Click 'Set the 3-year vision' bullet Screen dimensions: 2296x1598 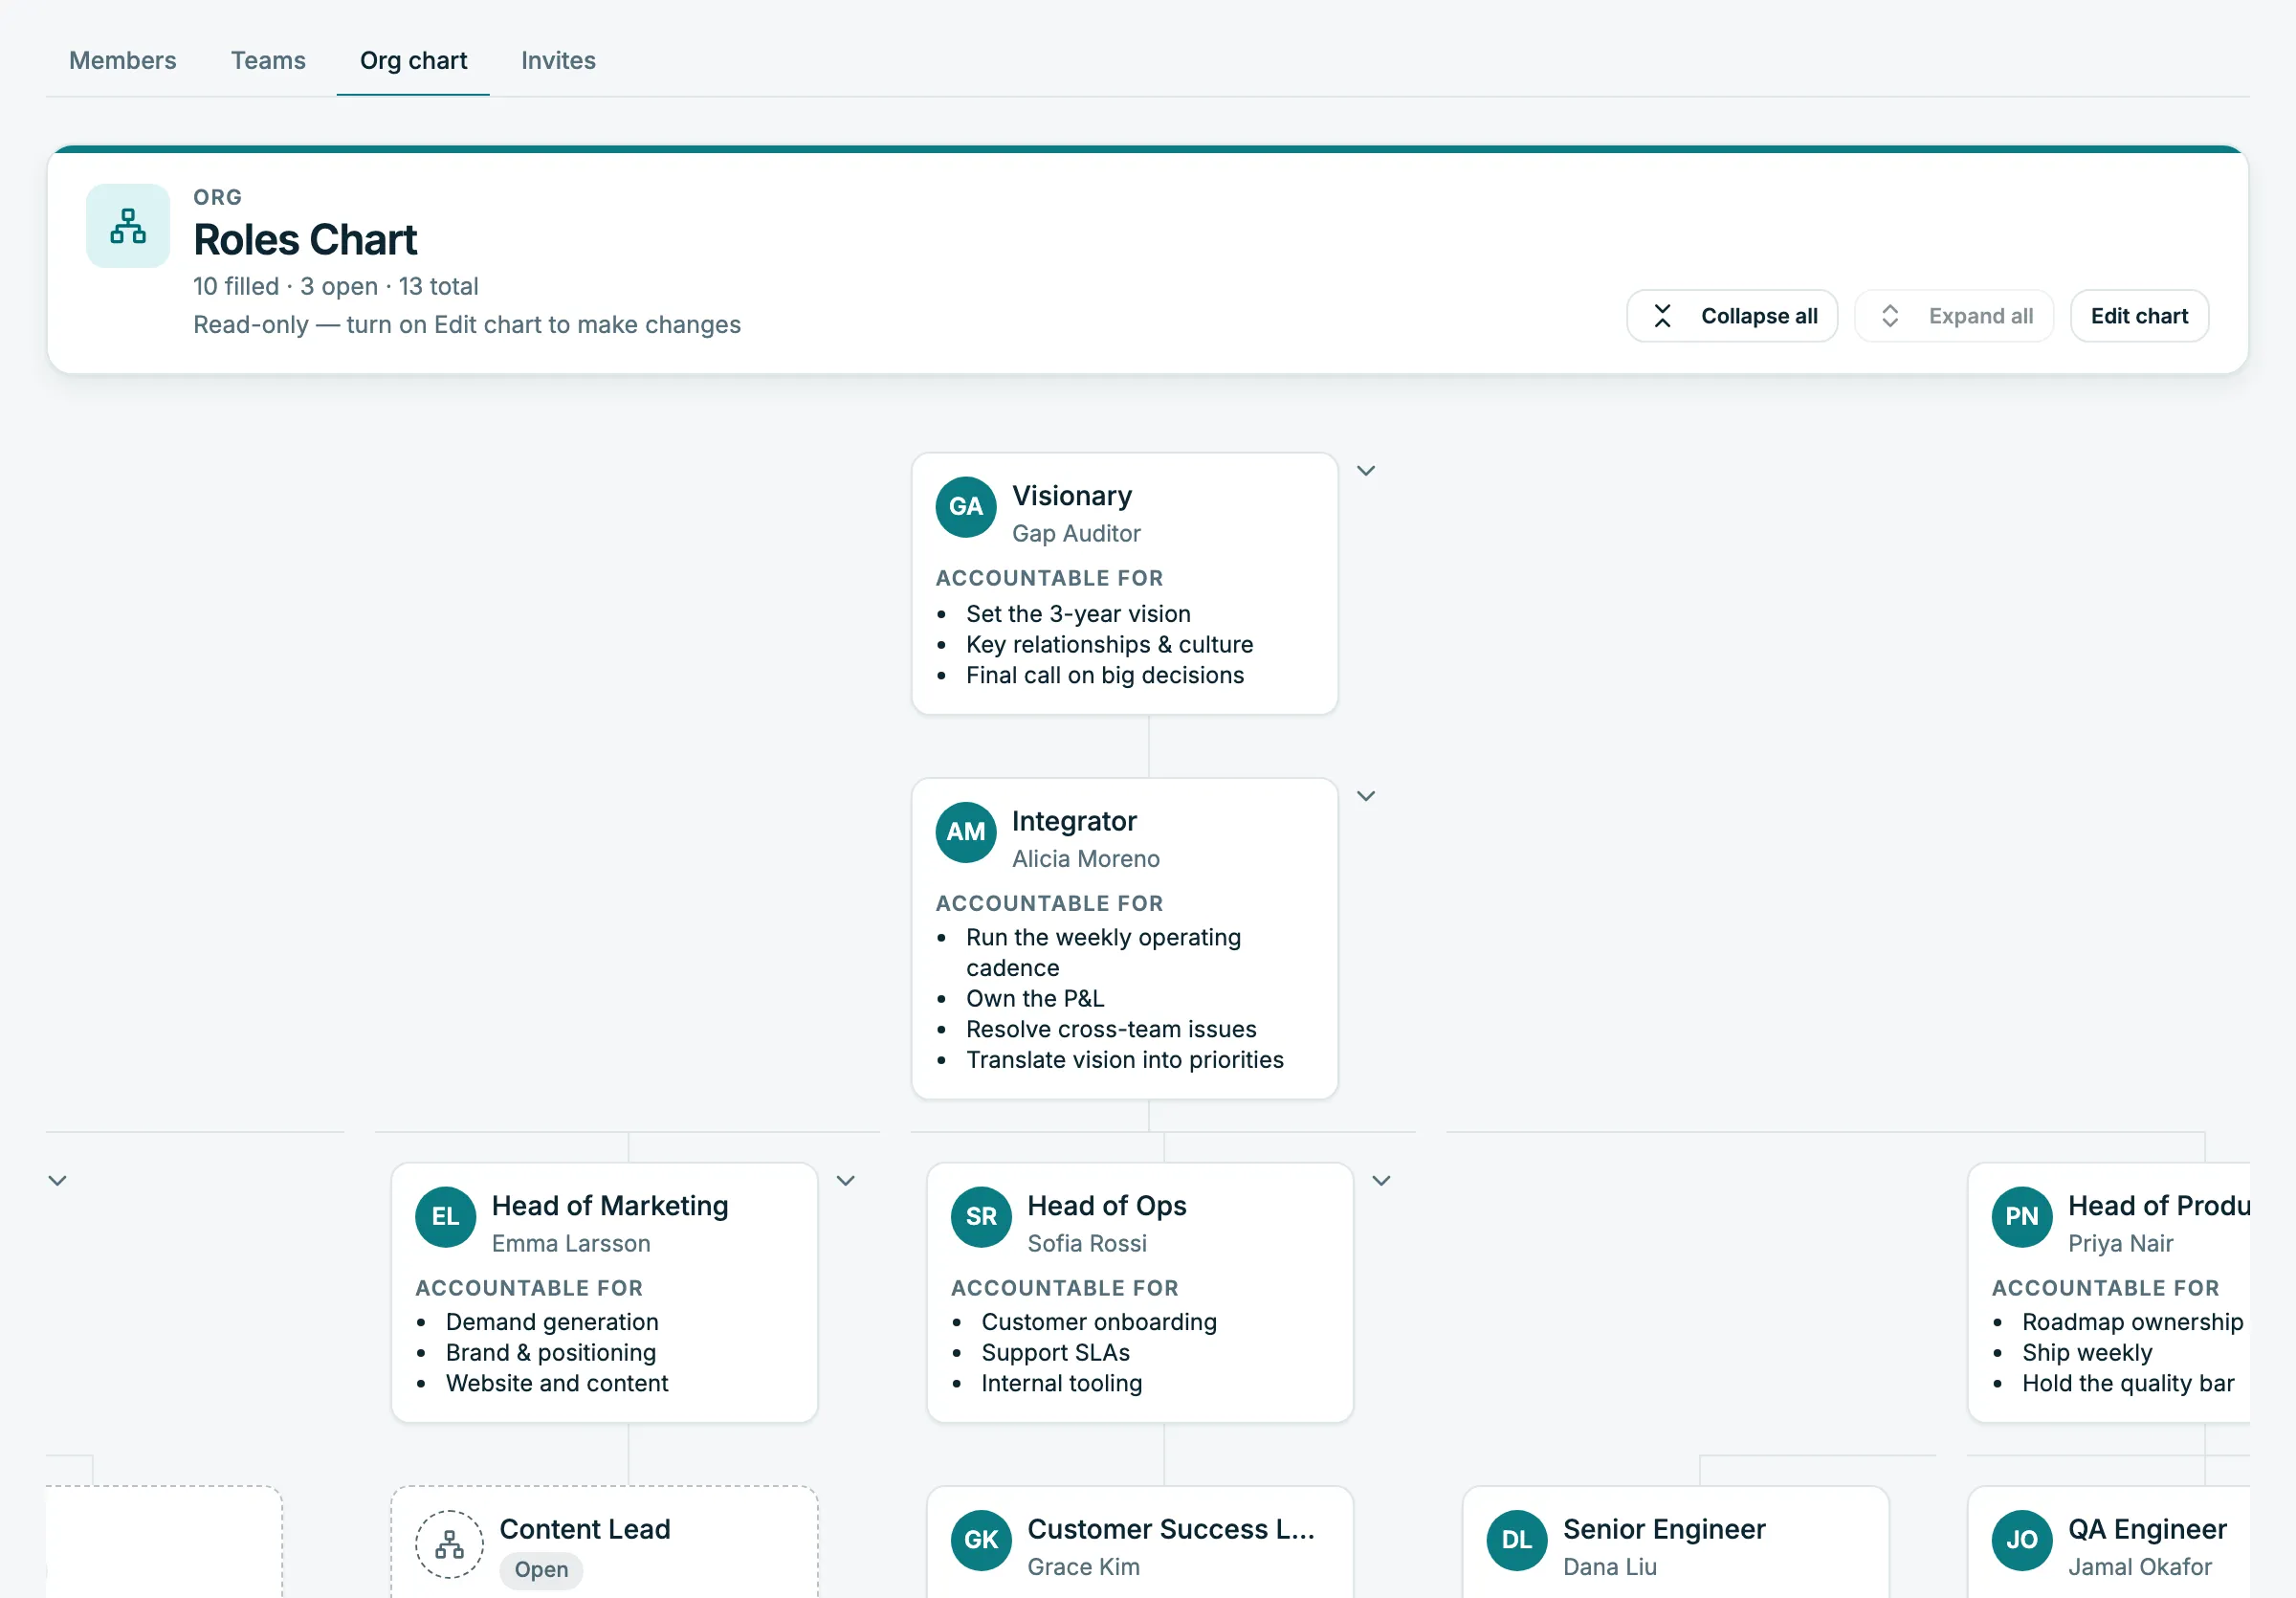(x=1078, y=614)
